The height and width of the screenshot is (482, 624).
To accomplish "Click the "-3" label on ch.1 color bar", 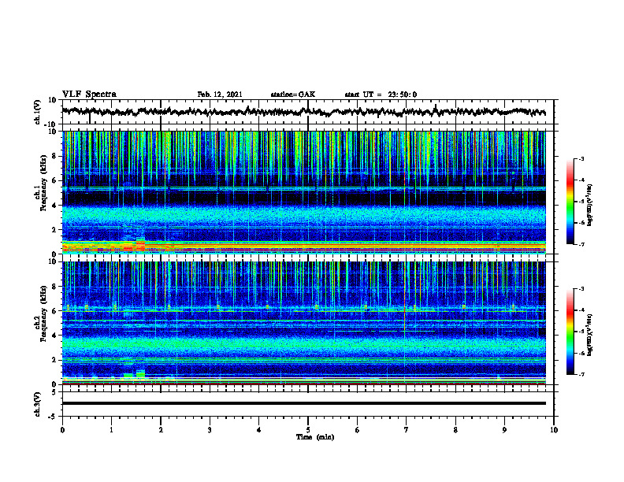I will [x=581, y=159].
